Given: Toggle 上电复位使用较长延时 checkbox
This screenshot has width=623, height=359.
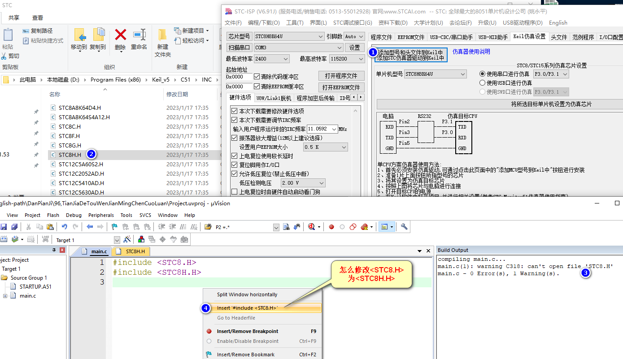Looking at the screenshot, I should coord(234,156).
